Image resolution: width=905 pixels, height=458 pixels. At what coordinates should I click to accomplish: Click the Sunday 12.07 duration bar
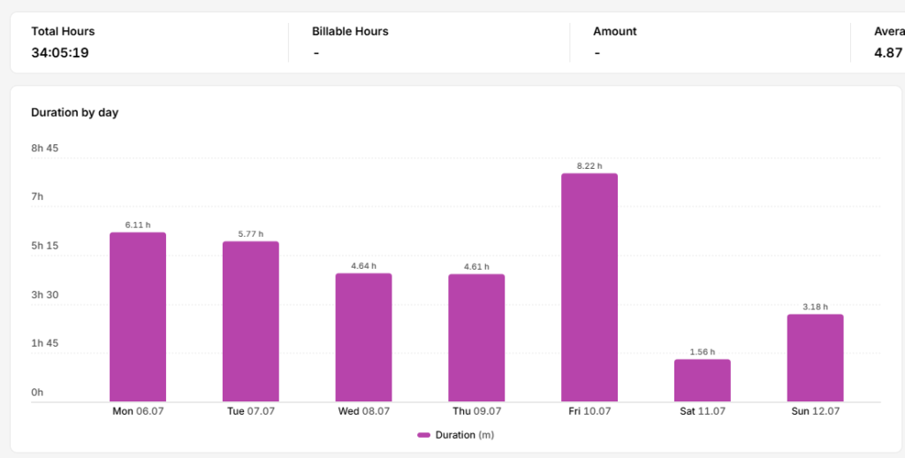point(815,358)
